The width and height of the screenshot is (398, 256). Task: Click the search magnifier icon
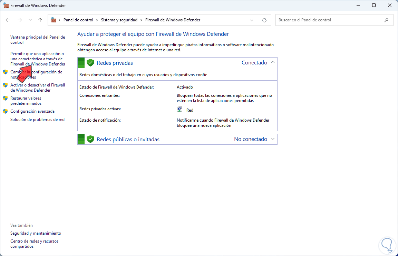pyautogui.click(x=386, y=20)
